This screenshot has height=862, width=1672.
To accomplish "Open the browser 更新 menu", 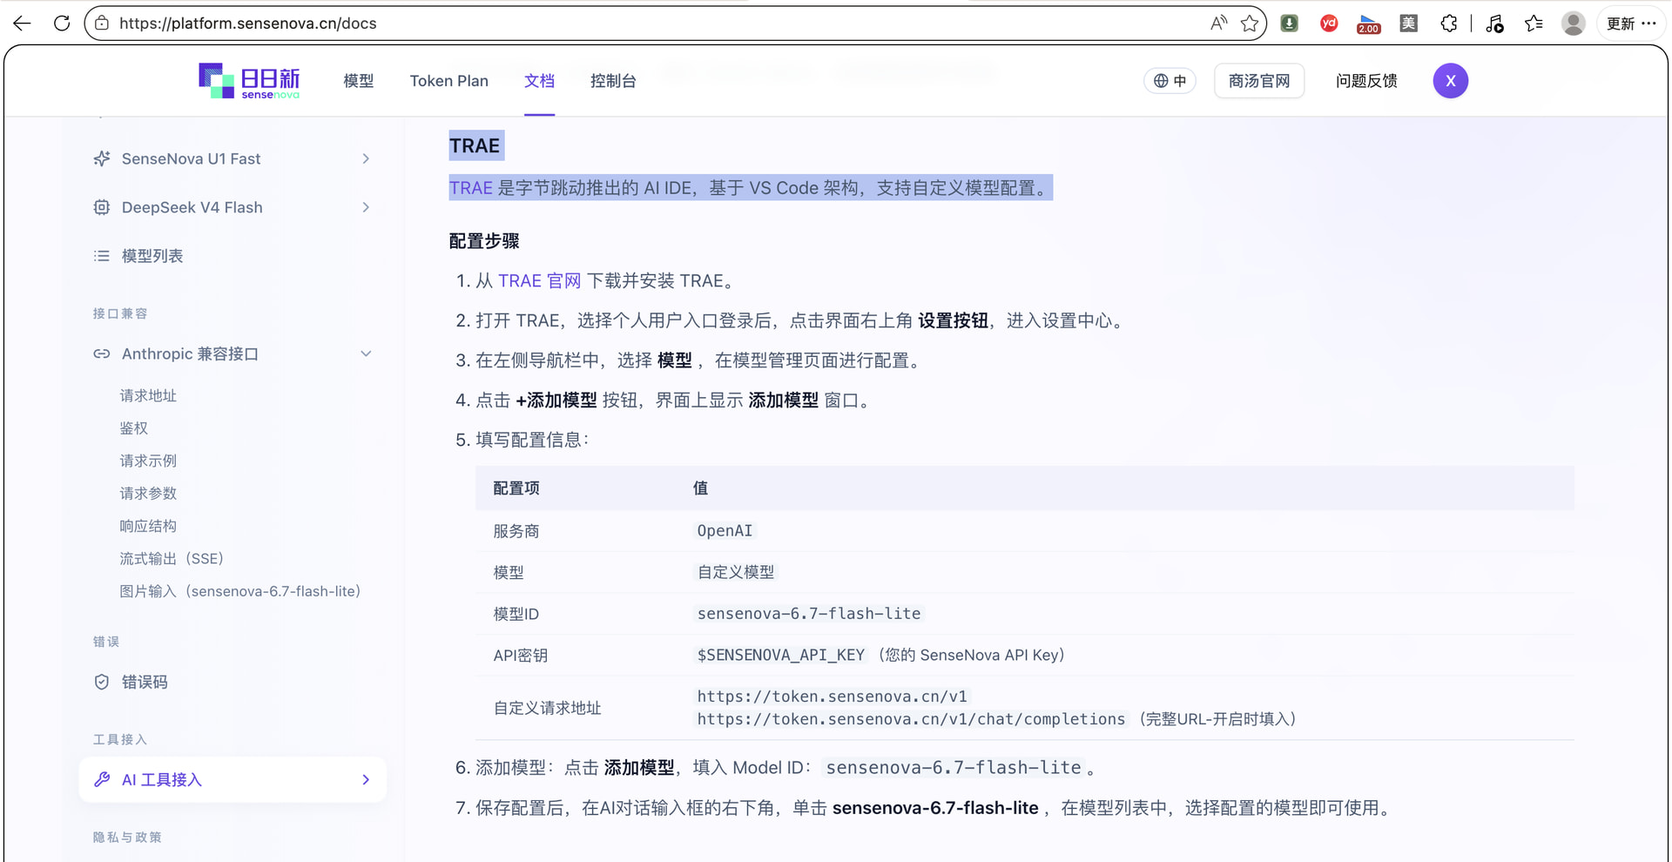I will pyautogui.click(x=1631, y=24).
